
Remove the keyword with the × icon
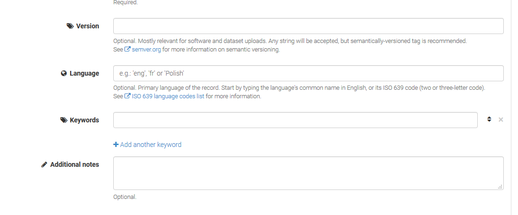500,120
